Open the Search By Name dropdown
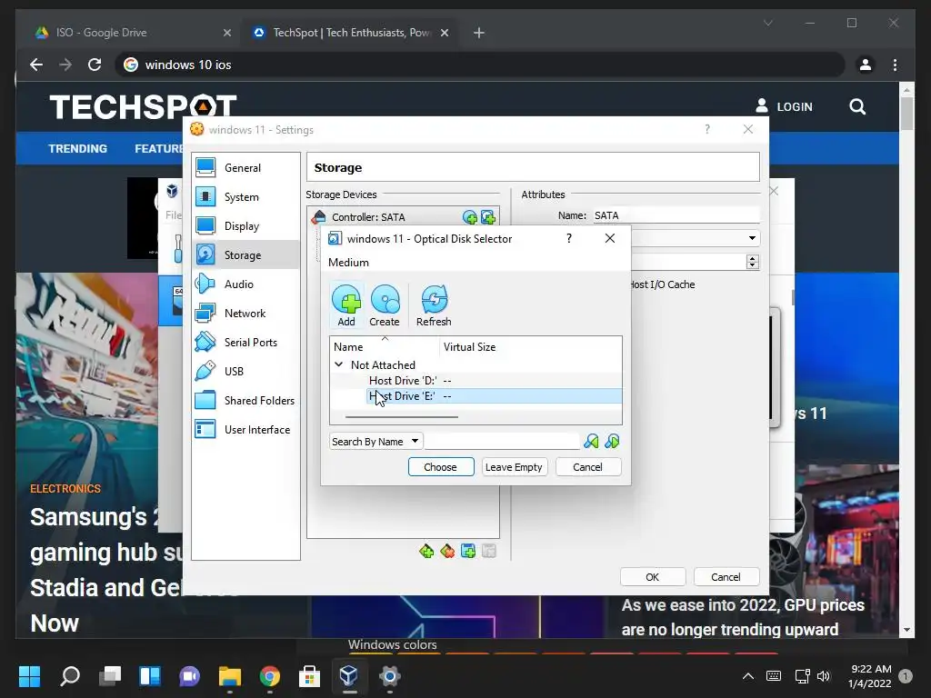 tap(376, 442)
